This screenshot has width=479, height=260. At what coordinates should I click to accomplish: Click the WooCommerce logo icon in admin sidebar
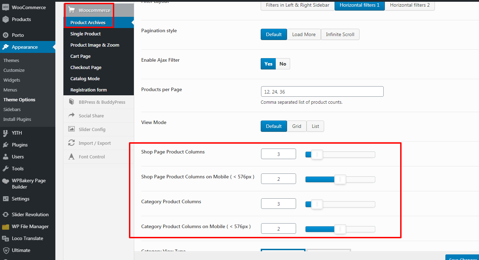(6, 7)
